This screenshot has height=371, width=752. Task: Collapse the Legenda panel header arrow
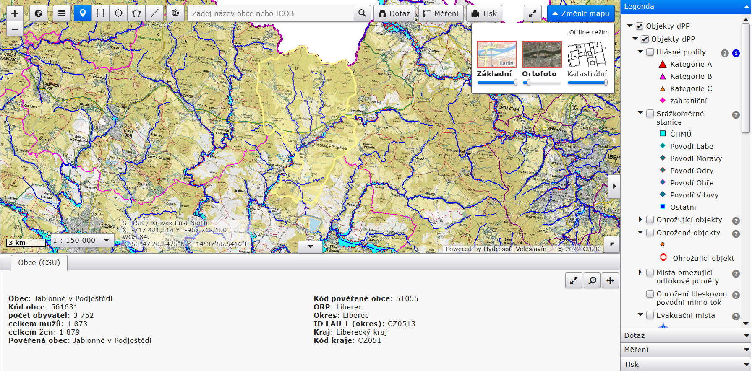coord(746,7)
